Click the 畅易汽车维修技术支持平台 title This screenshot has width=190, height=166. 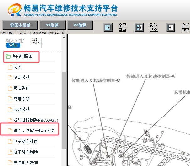click(71, 8)
